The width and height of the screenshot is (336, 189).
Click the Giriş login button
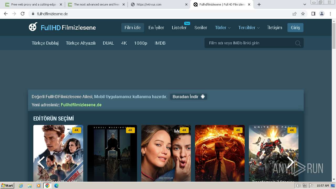(295, 28)
